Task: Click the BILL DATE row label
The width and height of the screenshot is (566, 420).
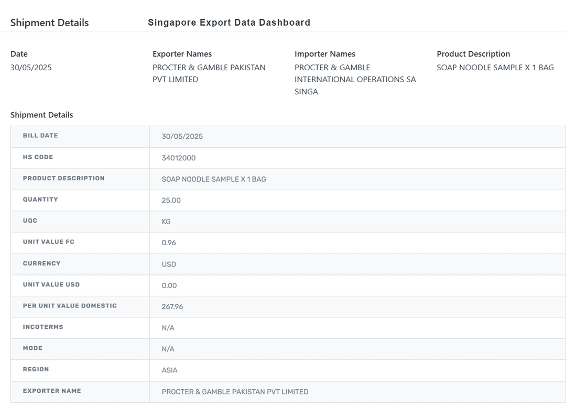Action: tap(40, 136)
